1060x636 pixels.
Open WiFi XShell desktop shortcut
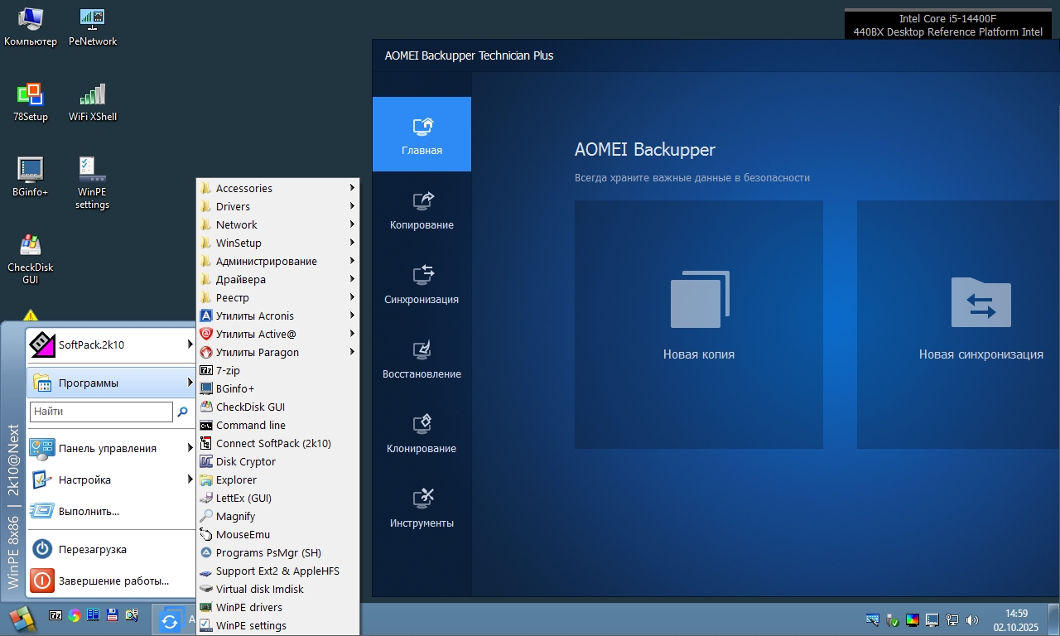tap(92, 101)
